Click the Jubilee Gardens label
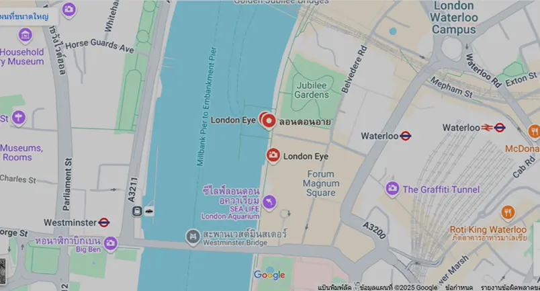 [x=312, y=90]
